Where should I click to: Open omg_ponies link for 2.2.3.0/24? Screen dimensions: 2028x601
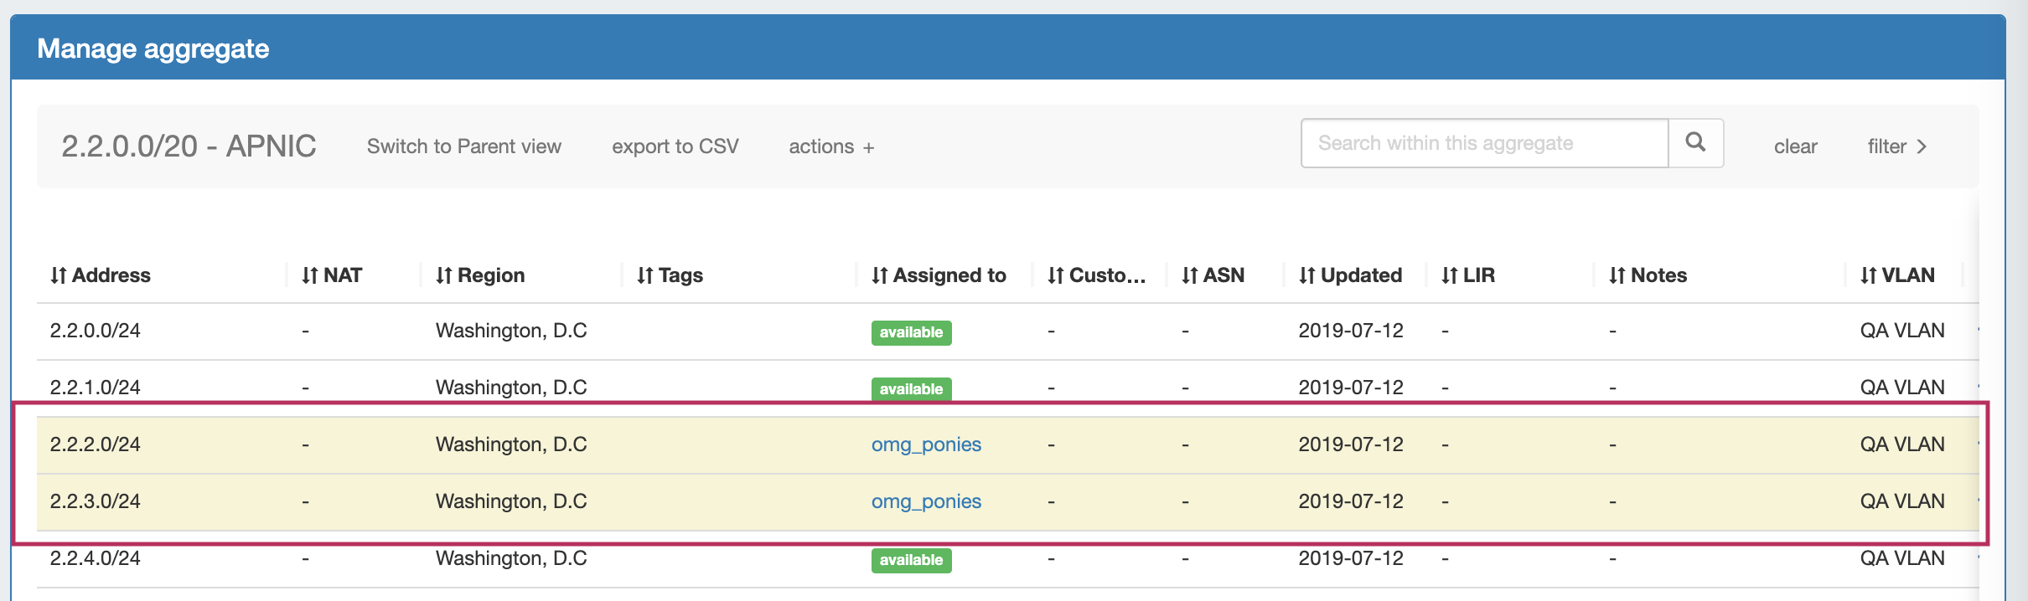[926, 501]
